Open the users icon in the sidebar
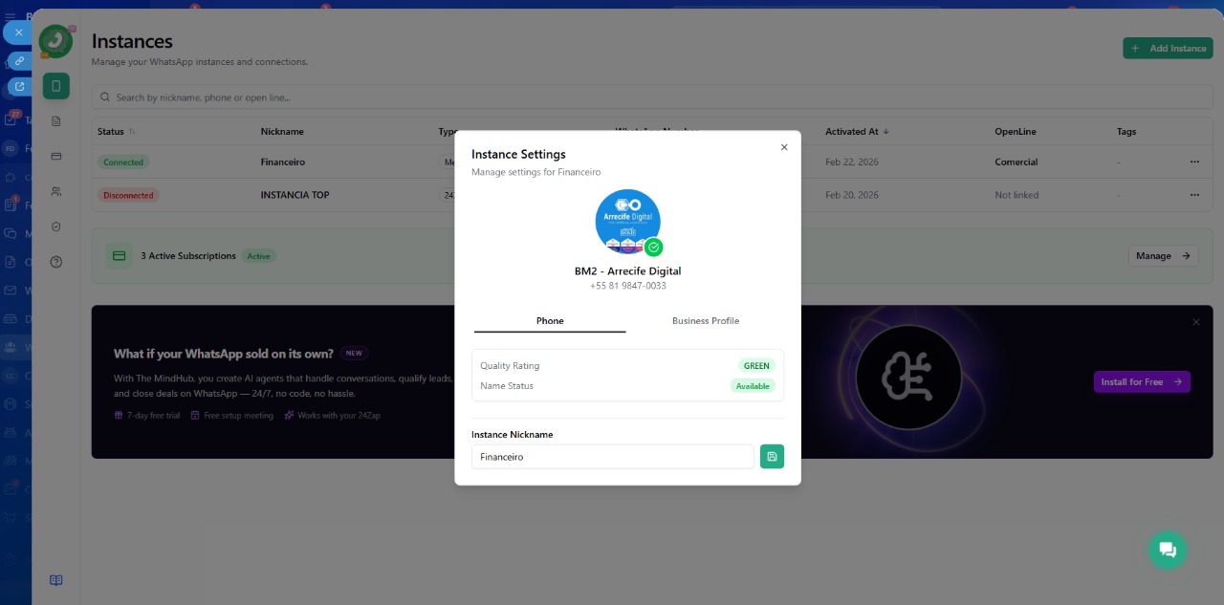Screen dimensions: 1224x605 click(x=56, y=191)
